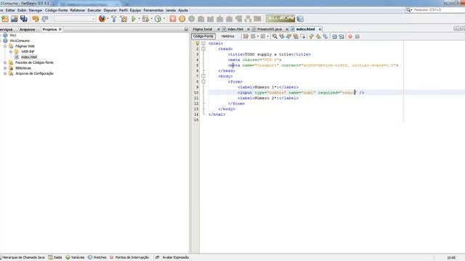Click the garbage collection memory indicator
This screenshot has height=261, width=465.
280,19
